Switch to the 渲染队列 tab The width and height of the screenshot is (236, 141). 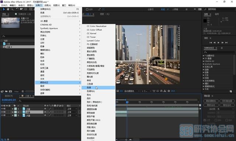pyautogui.click(x=9, y=96)
